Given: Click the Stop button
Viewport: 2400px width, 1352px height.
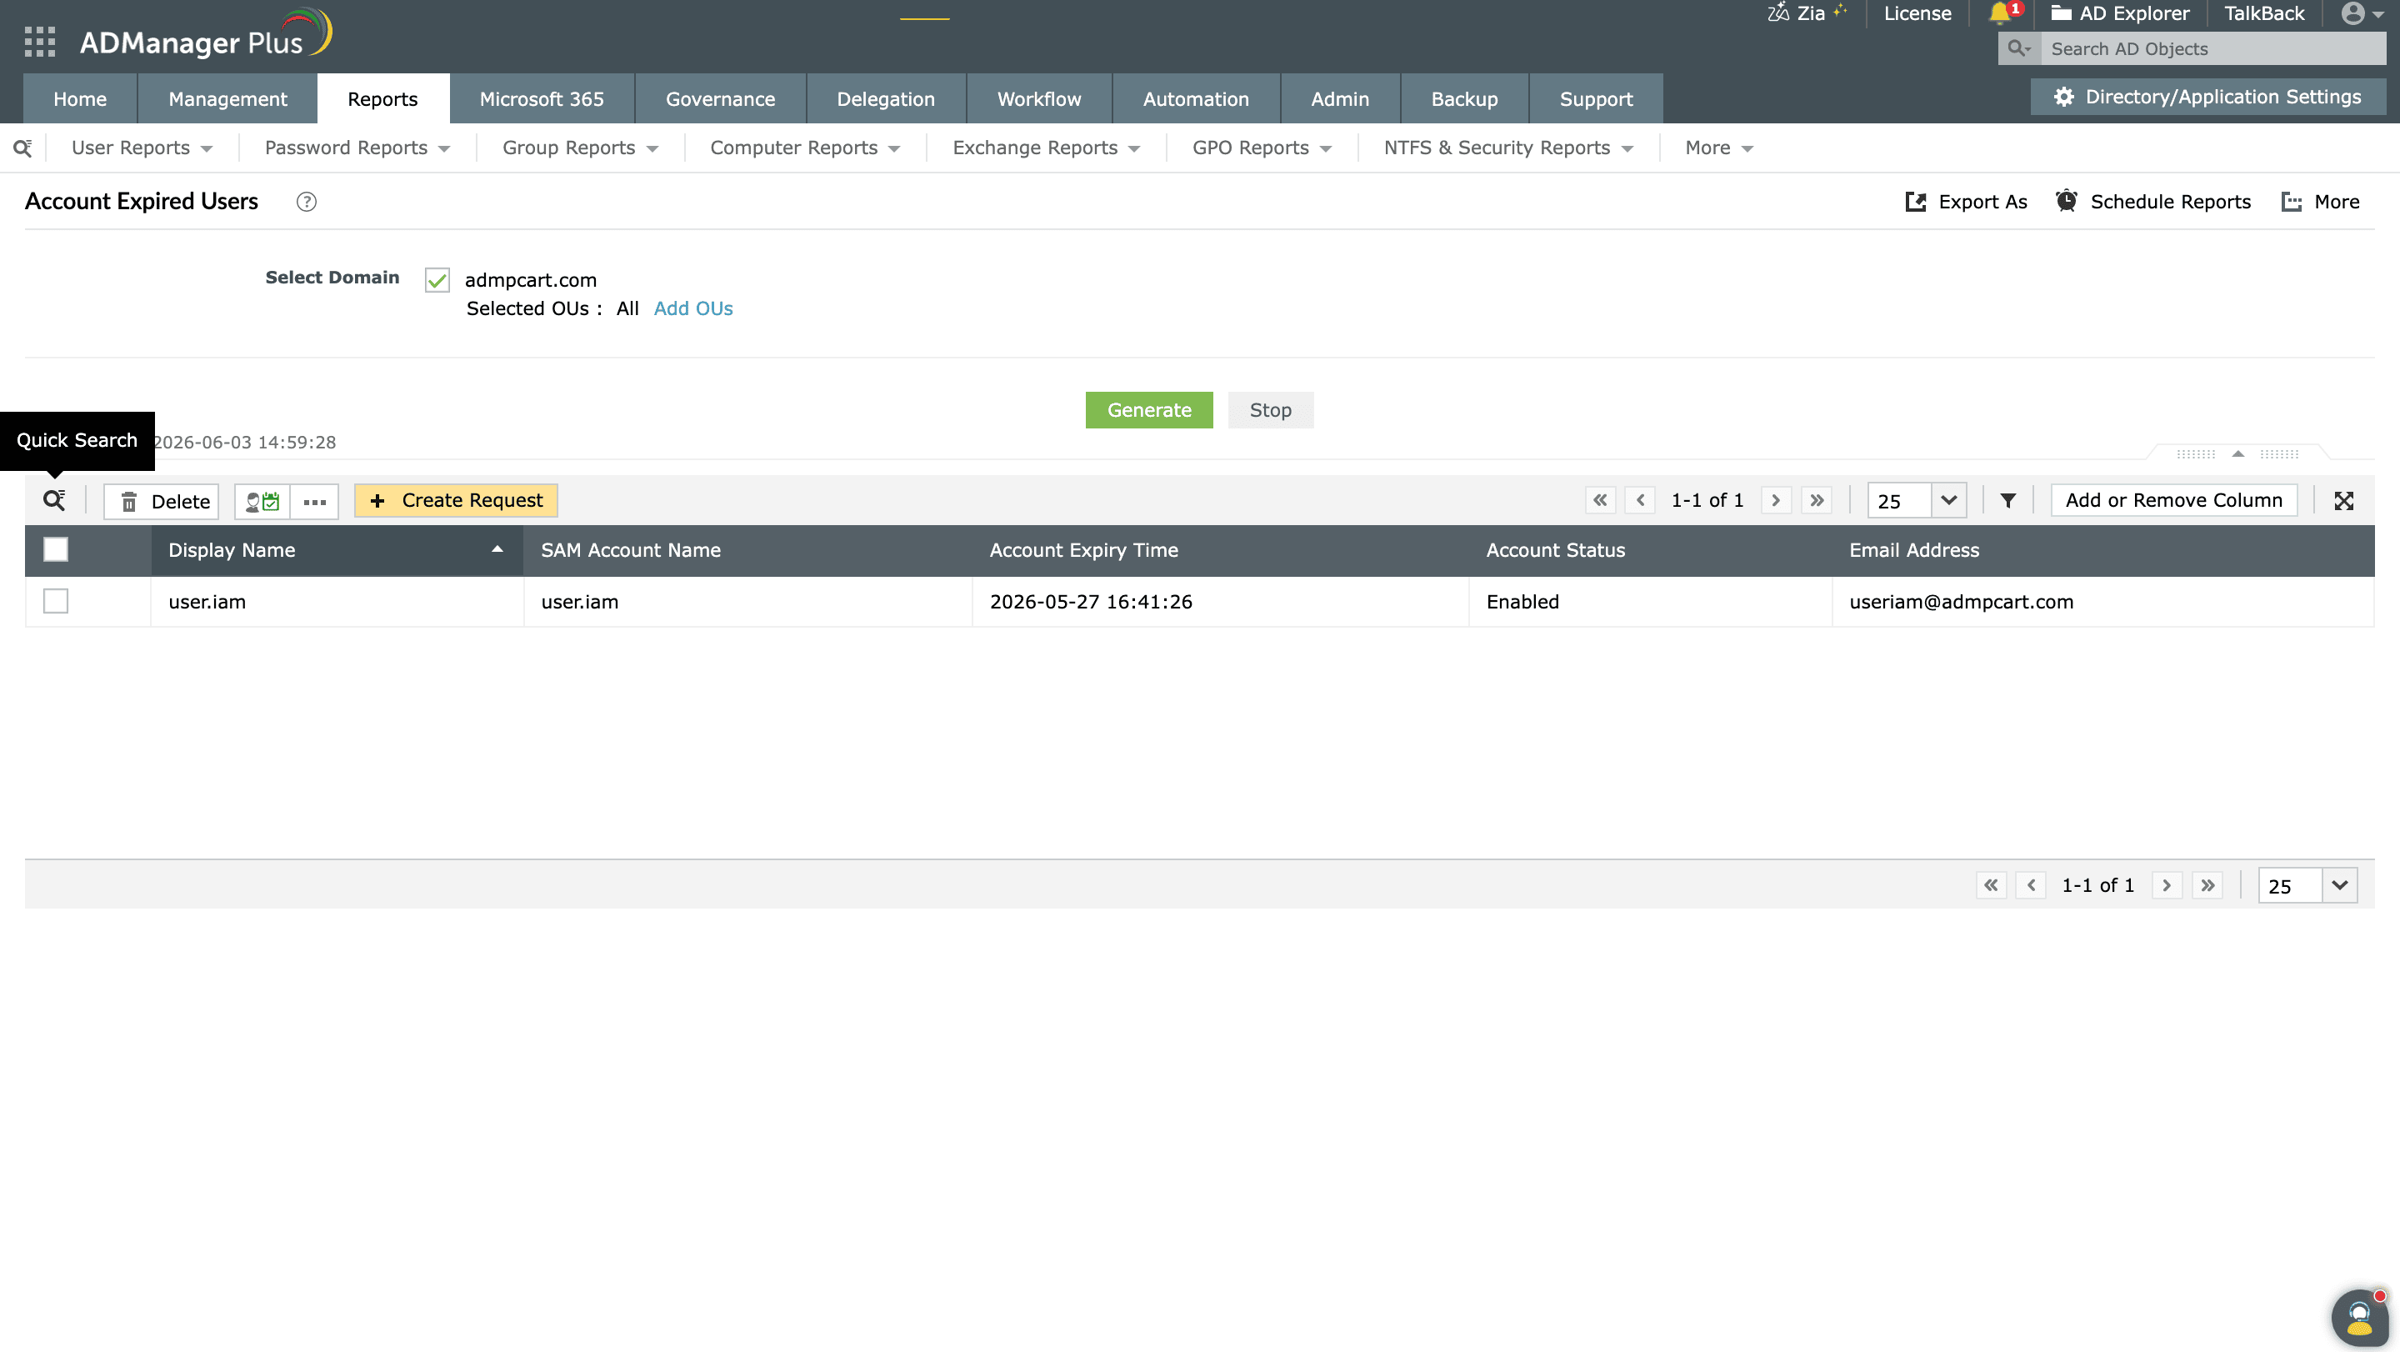Looking at the screenshot, I should point(1270,410).
